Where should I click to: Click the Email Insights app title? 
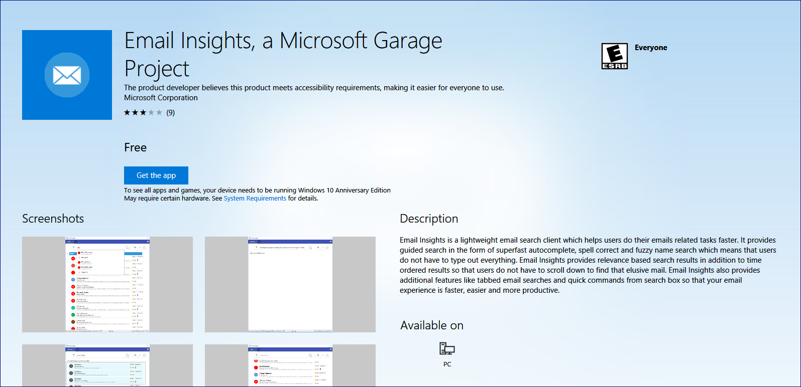(x=283, y=54)
